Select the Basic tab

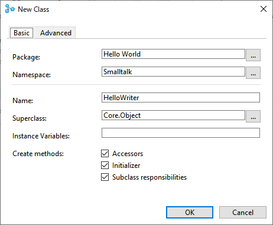tap(21, 33)
